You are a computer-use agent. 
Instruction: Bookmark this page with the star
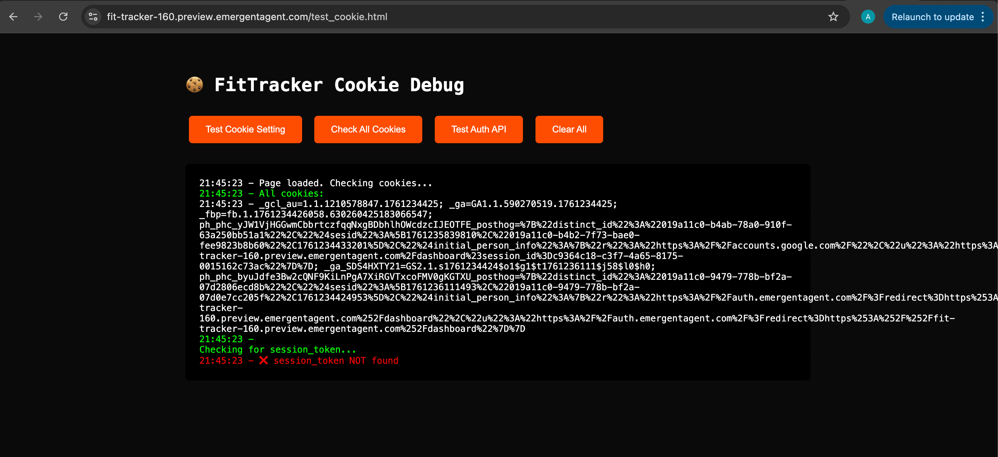[x=833, y=17]
